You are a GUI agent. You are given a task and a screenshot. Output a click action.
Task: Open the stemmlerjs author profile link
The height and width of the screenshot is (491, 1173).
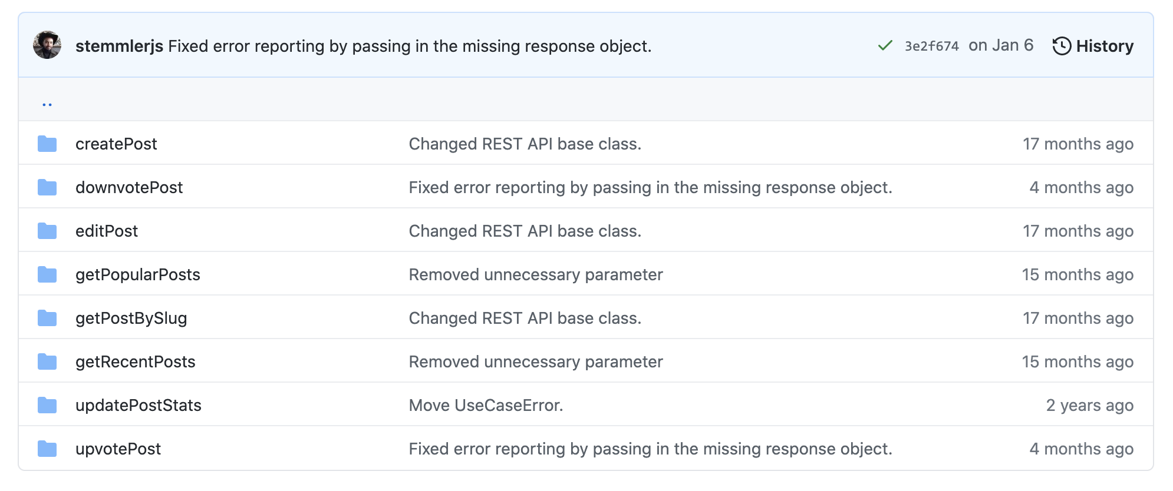(119, 46)
